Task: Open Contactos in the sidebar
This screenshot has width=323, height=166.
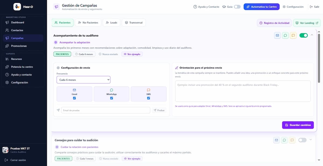Action: coord(23,30)
